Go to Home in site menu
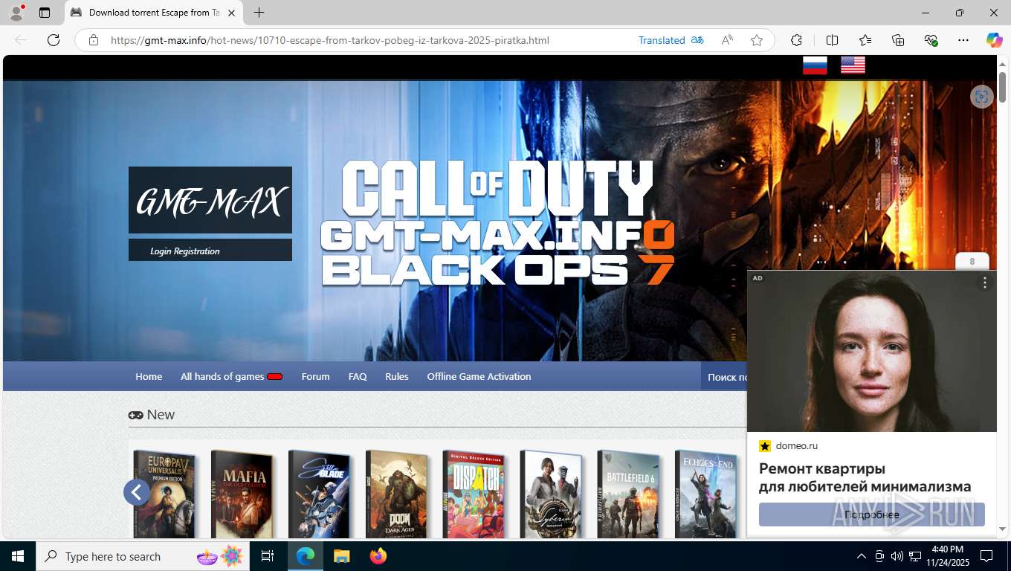Viewport: 1011px width, 571px height. pos(149,376)
